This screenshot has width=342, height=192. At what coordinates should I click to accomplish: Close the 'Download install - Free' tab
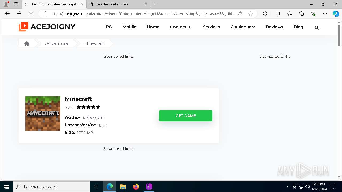146,4
